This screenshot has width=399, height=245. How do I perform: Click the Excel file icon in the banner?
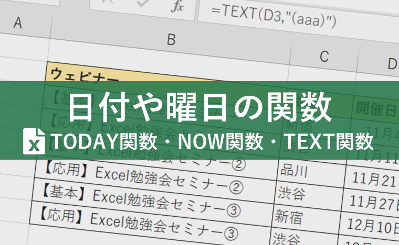34,141
